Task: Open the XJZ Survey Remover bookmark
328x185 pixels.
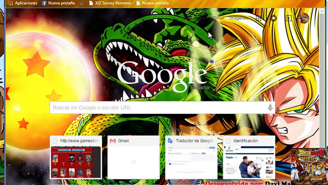Action: [110, 3]
